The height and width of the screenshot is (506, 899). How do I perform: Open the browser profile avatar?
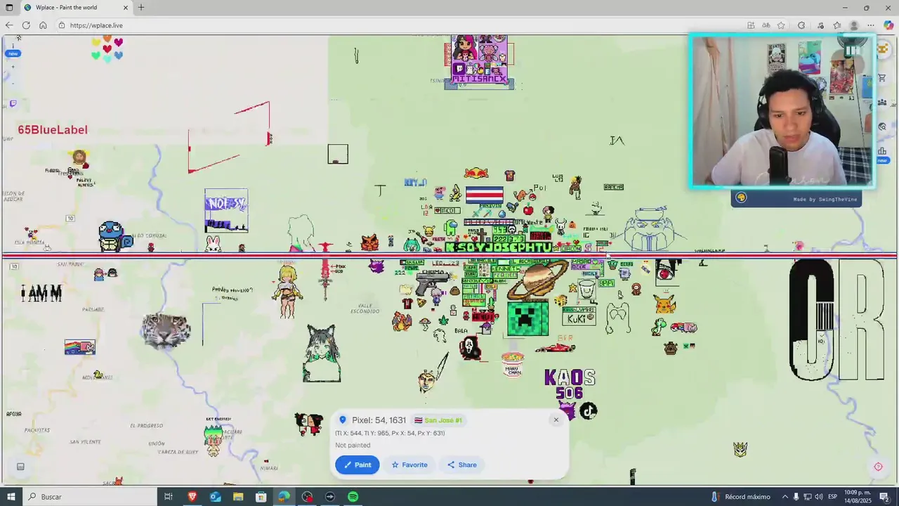coord(854,25)
